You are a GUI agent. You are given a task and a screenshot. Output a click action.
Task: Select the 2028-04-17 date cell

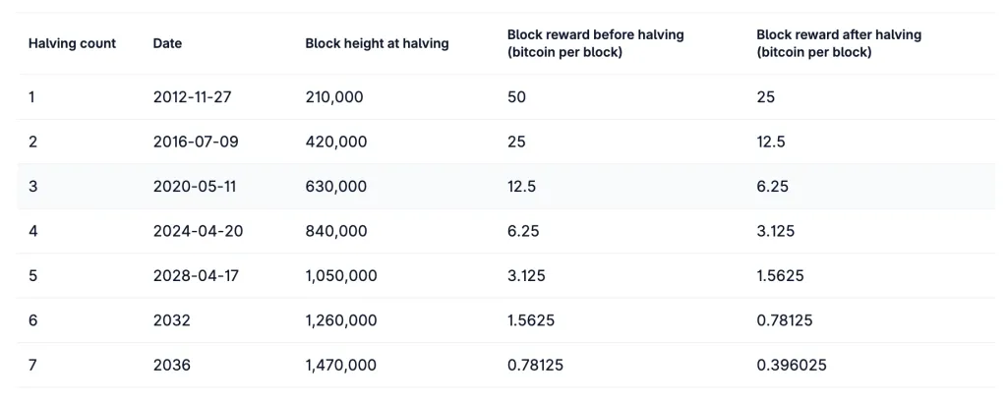click(195, 276)
